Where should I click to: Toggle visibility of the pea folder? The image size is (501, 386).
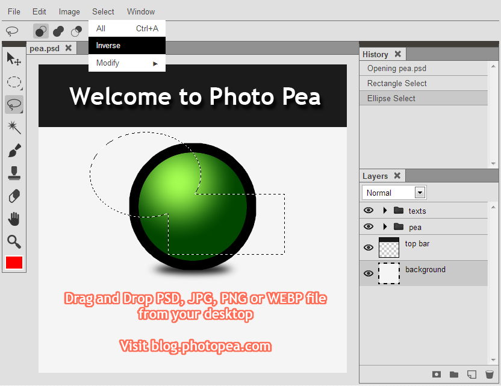click(x=369, y=226)
